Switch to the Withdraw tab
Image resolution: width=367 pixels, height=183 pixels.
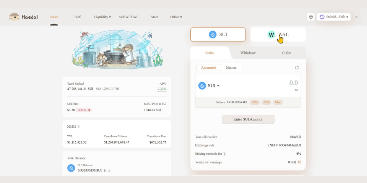click(x=248, y=53)
